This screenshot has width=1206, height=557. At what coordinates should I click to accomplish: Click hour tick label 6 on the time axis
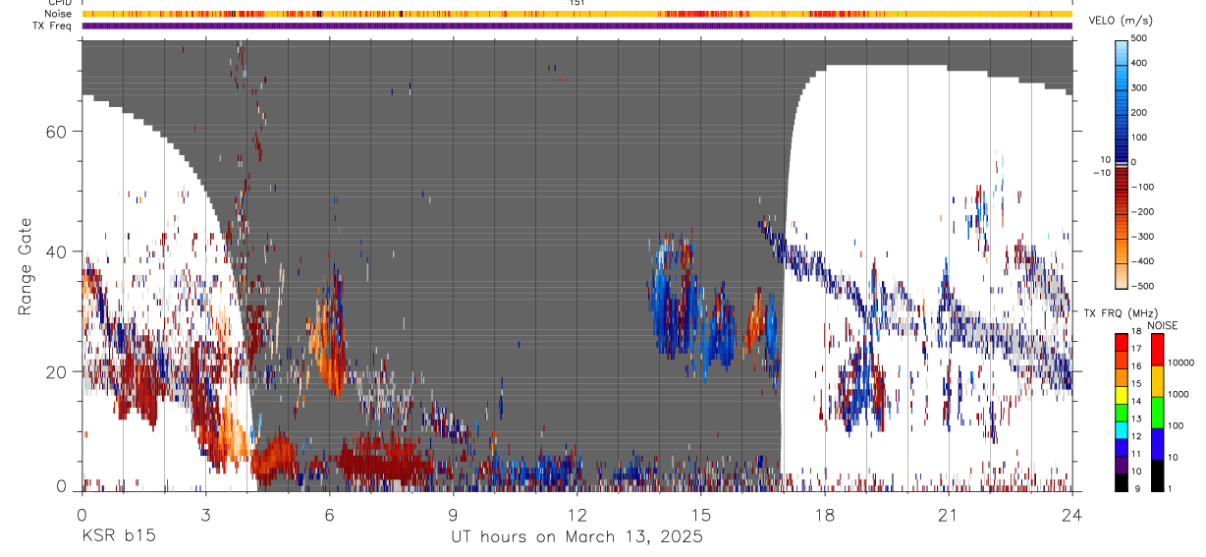(329, 515)
